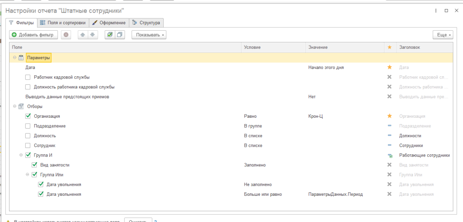Switch to Поля и сортировки tab

[63, 23]
